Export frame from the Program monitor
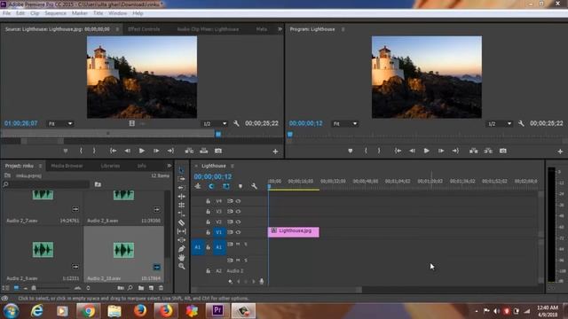This screenshot has height=319, width=568. point(503,151)
